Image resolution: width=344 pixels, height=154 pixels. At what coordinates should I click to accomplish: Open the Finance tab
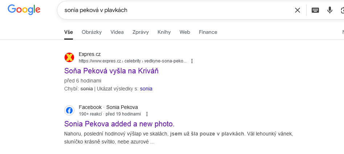[x=208, y=32]
